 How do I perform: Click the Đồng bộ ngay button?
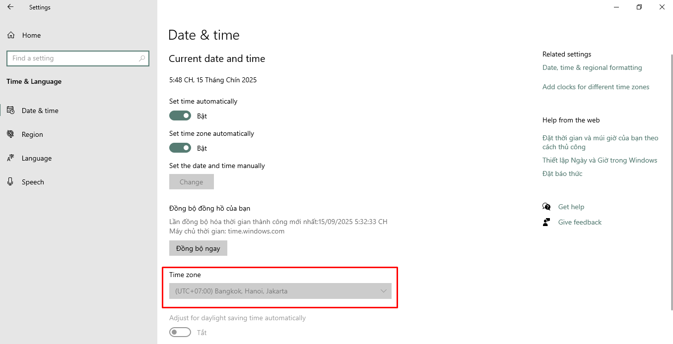click(198, 248)
